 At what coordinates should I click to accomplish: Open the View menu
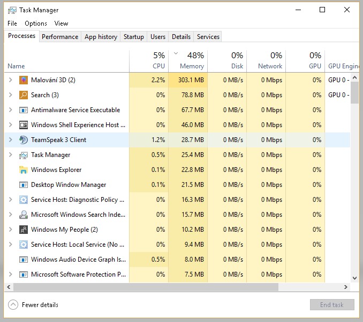[61, 23]
